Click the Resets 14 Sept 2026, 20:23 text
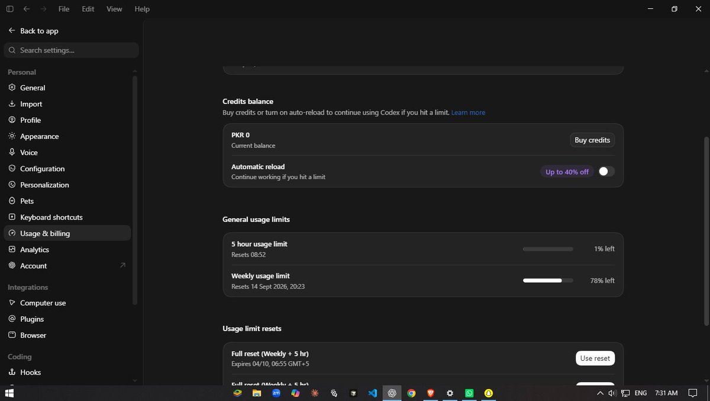The image size is (710, 401). point(268,287)
